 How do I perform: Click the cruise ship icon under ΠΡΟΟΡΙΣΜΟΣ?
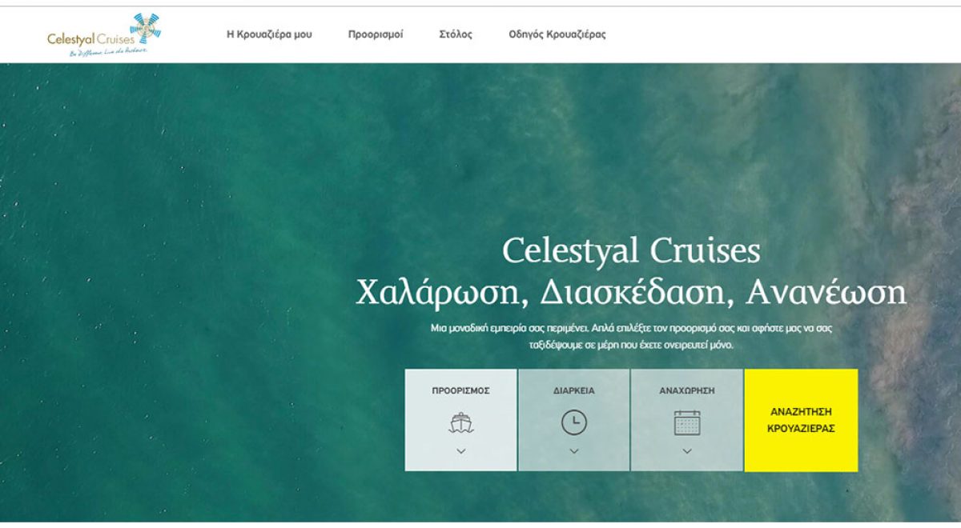pyautogui.click(x=460, y=422)
